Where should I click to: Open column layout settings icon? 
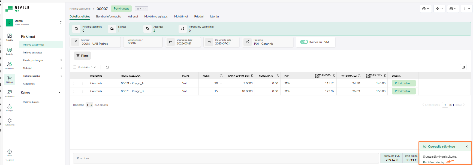[x=463, y=67]
